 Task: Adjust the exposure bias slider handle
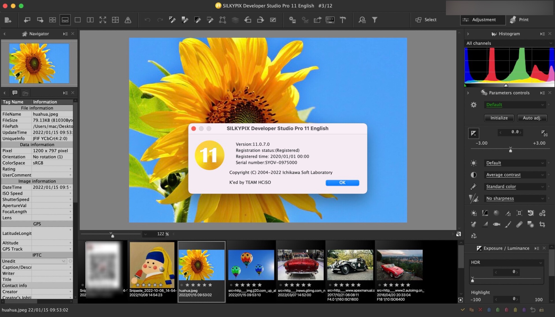(x=511, y=150)
